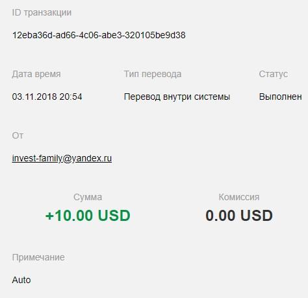308x298 pixels.
Task: Click the Комиссия label
Action: coord(239,197)
